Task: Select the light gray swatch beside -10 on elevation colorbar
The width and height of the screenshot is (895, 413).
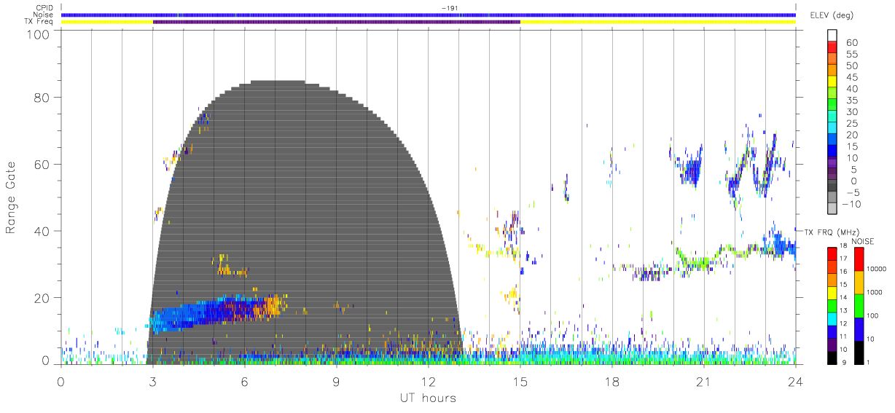Action: click(833, 209)
